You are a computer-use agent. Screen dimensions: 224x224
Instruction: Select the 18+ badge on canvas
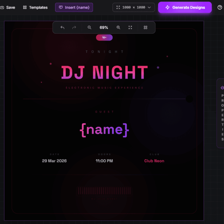click(104, 38)
